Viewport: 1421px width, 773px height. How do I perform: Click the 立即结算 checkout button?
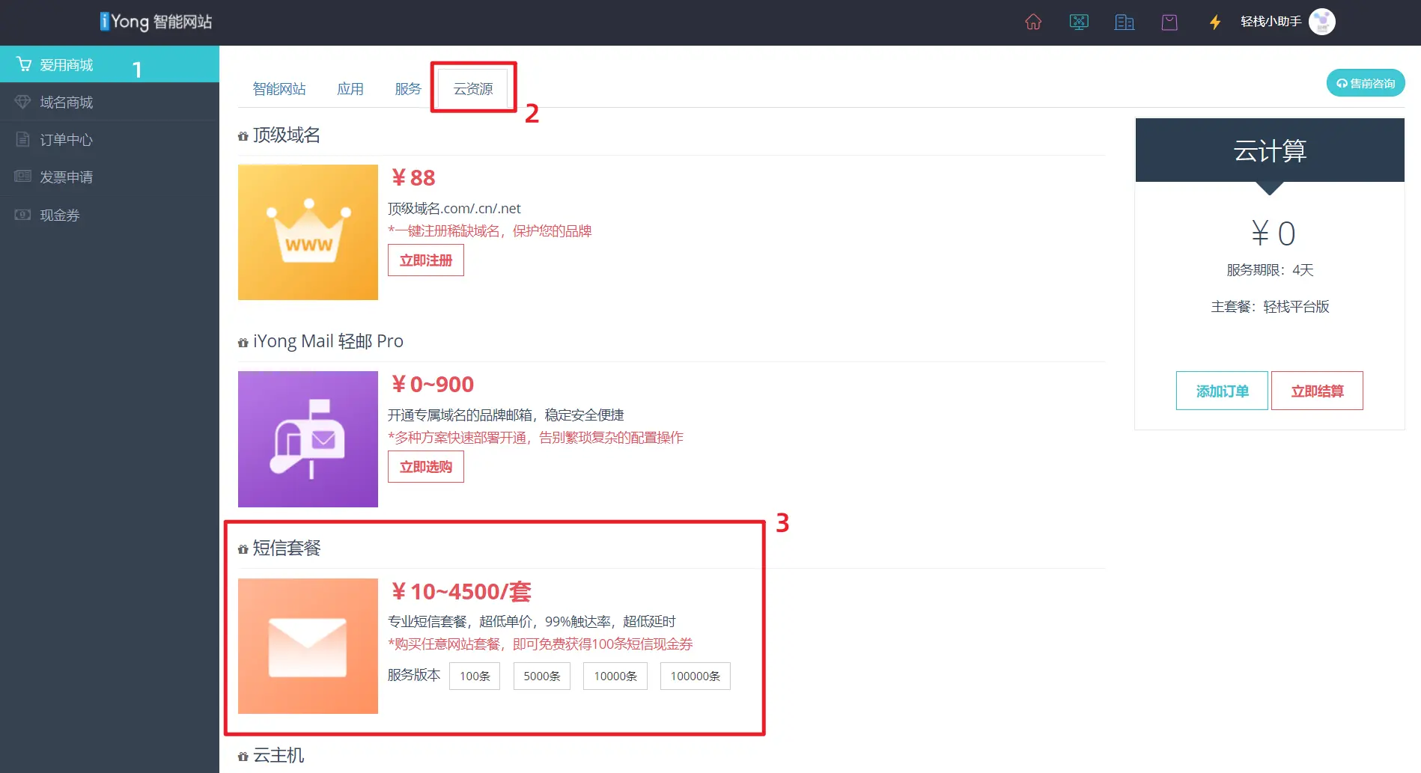(1317, 391)
